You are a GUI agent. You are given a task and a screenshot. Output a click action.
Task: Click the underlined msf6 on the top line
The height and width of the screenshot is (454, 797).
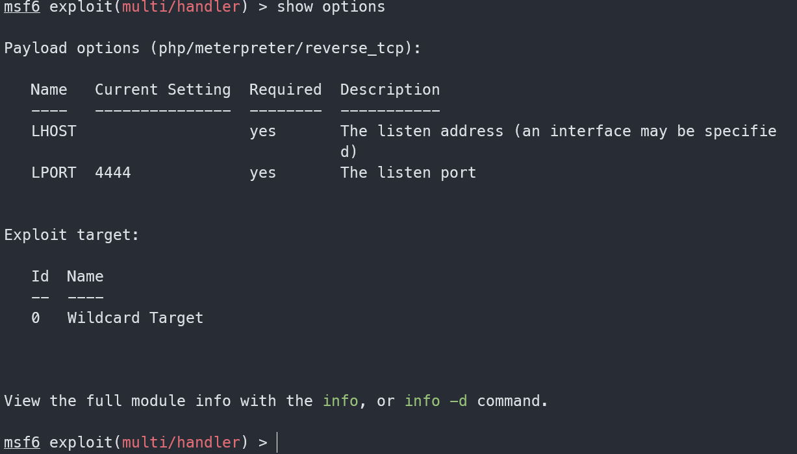(22, 7)
